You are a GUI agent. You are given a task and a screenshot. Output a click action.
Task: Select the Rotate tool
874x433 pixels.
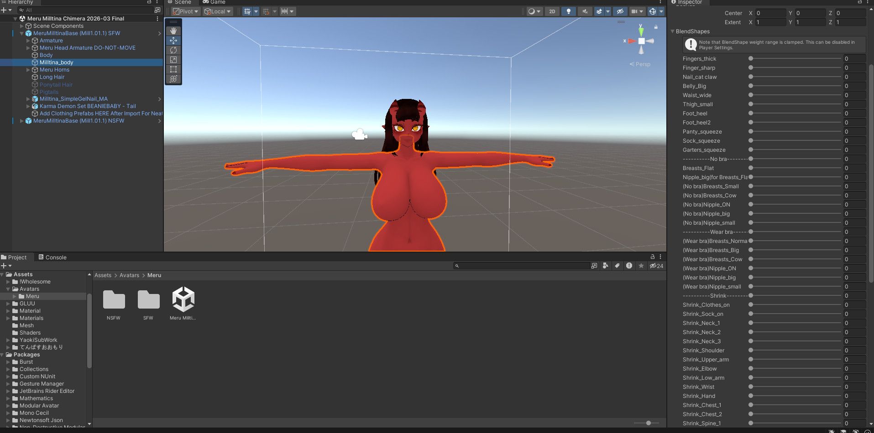click(173, 50)
